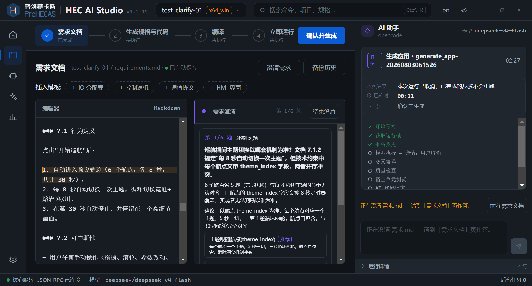The image size is (532, 286).
Task: Send message with the paper plane icon
Action: tap(519, 246)
